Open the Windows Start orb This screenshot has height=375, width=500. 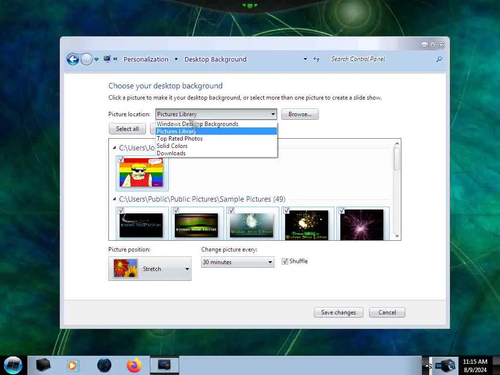pos(13,365)
